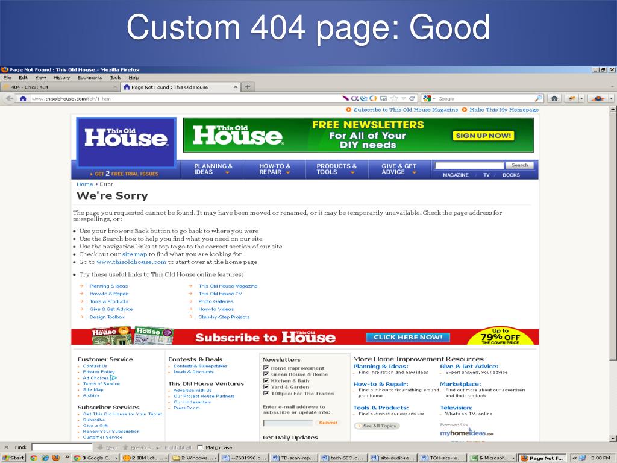
Task: Open the site map link
Action: pos(134,254)
